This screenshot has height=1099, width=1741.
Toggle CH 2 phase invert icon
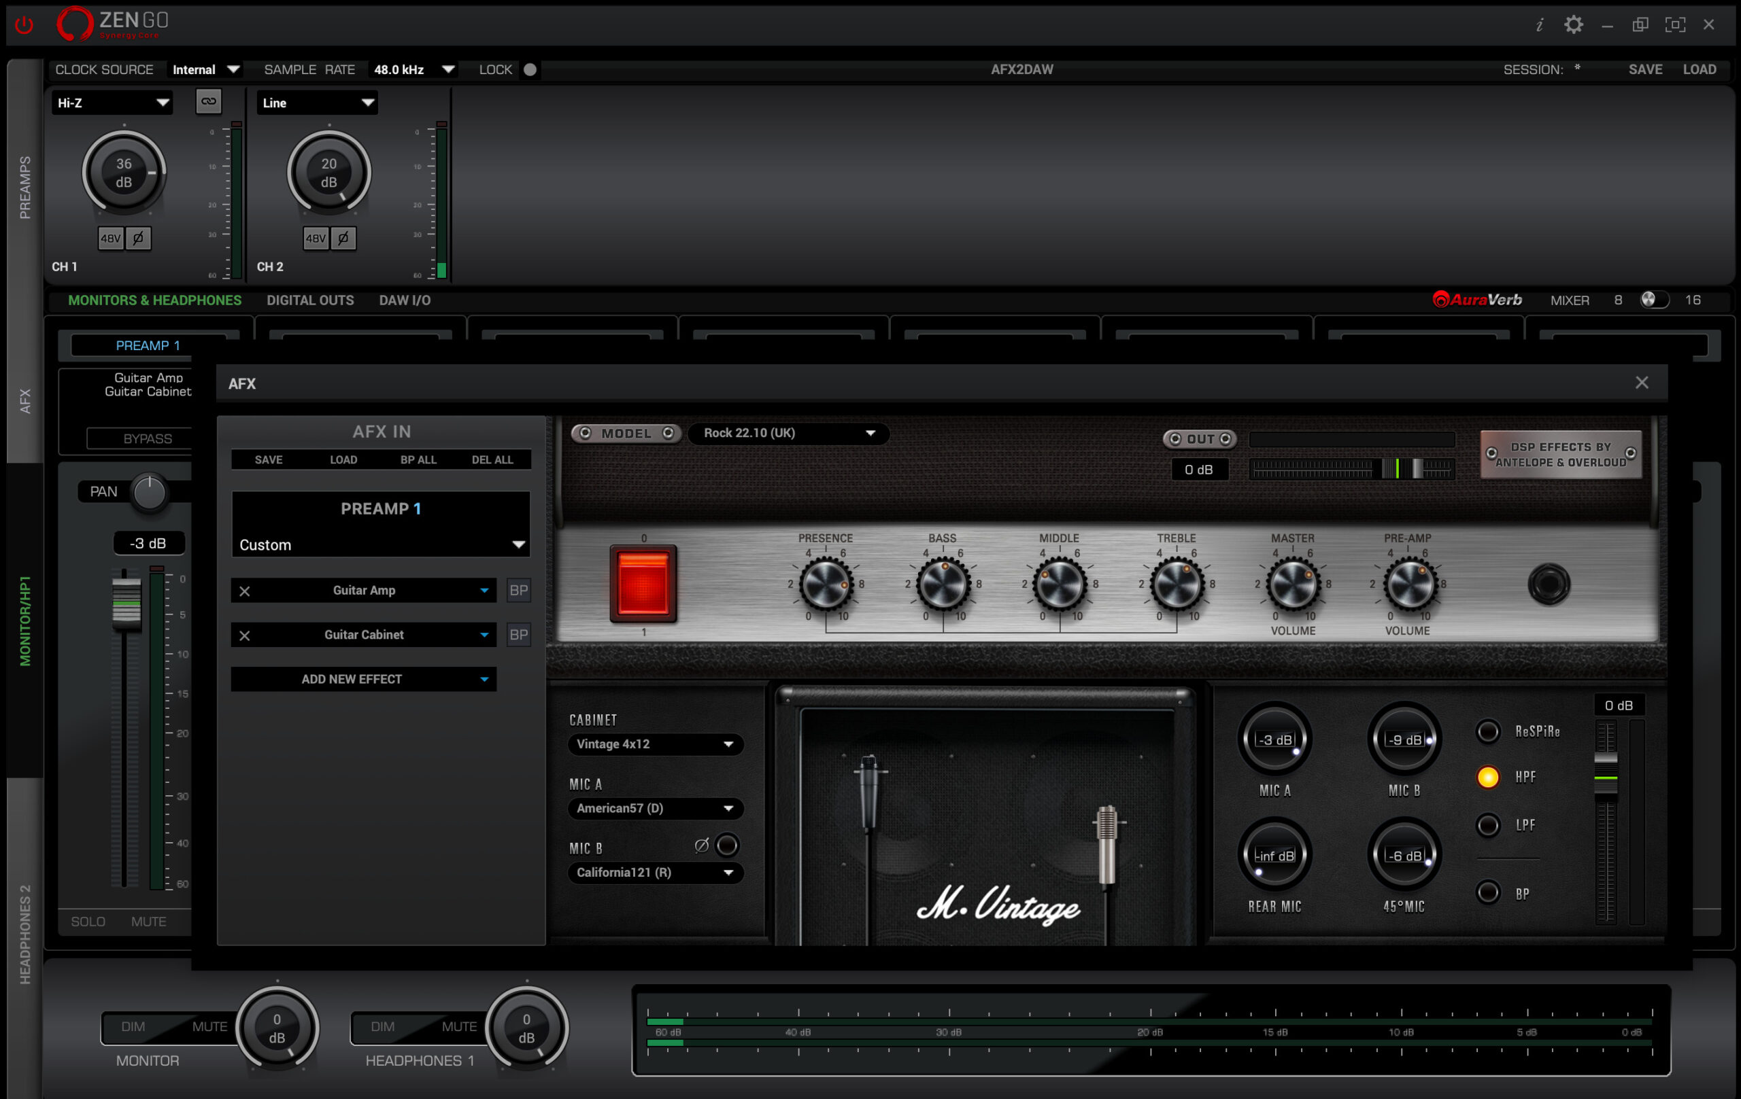343,238
